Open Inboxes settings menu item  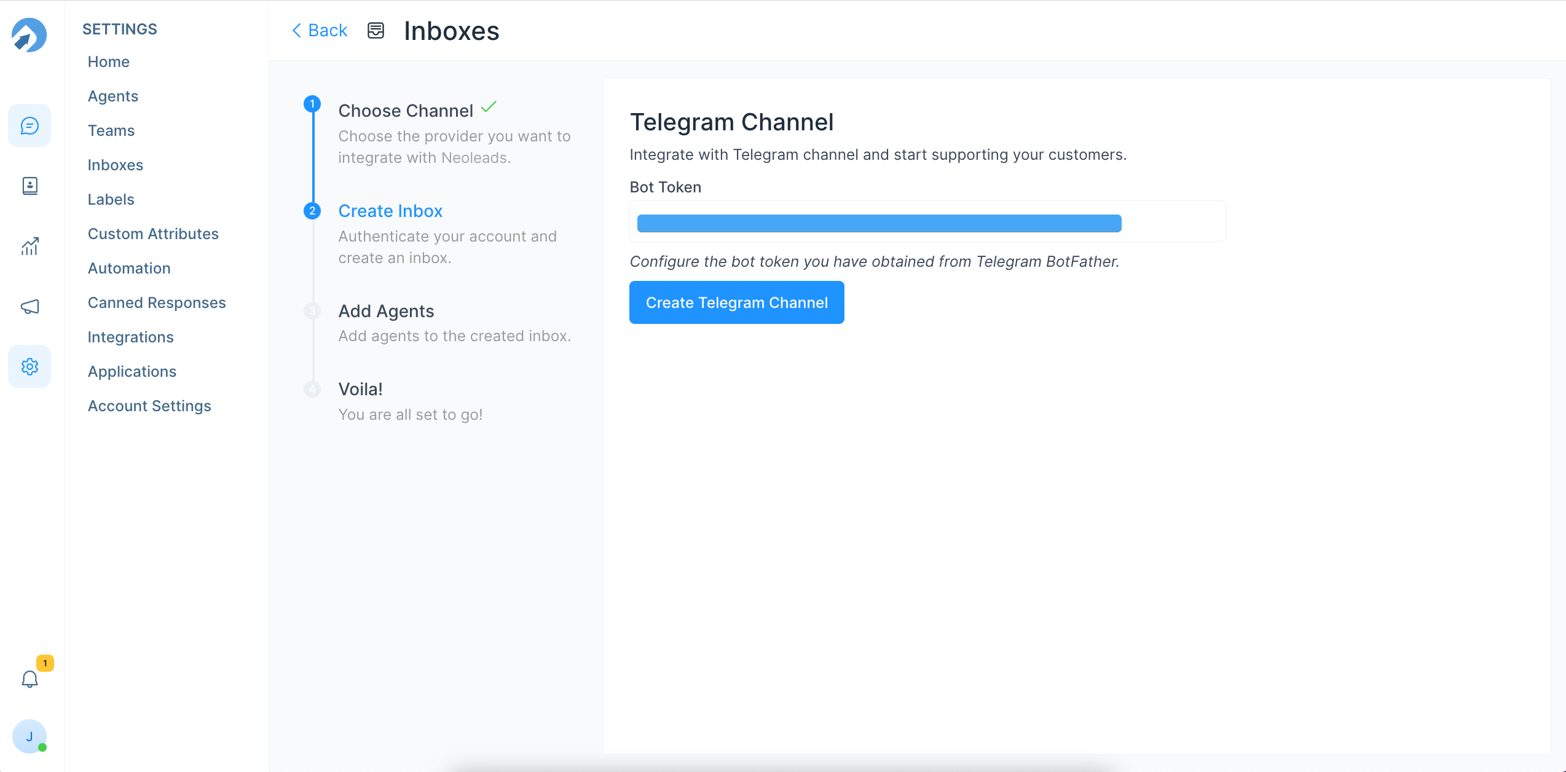116,165
